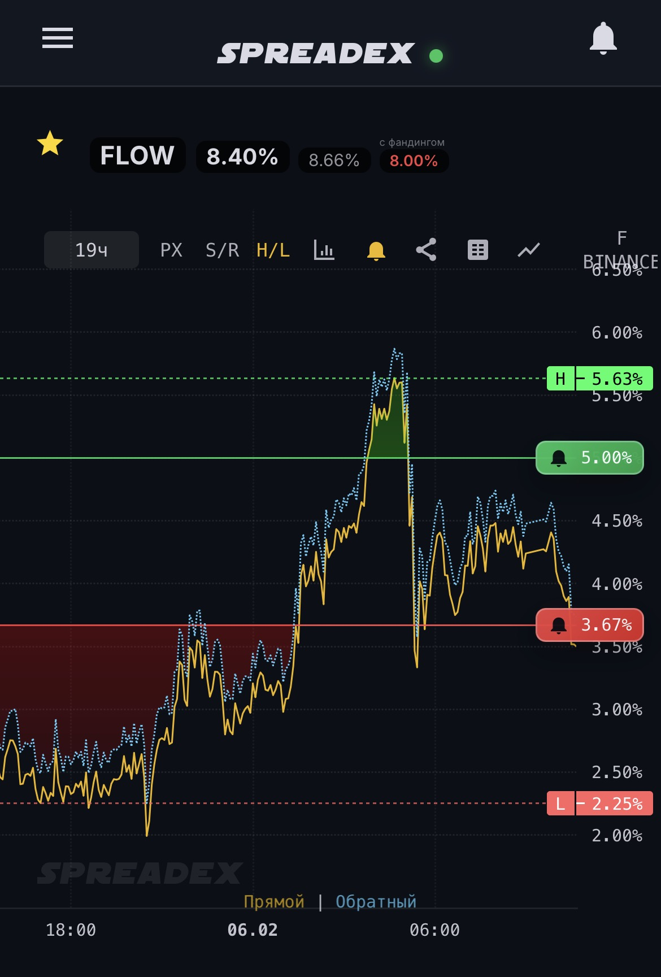This screenshot has height=977, width=661.
Task: Tap the 3.00% axis value
Action: click(617, 710)
